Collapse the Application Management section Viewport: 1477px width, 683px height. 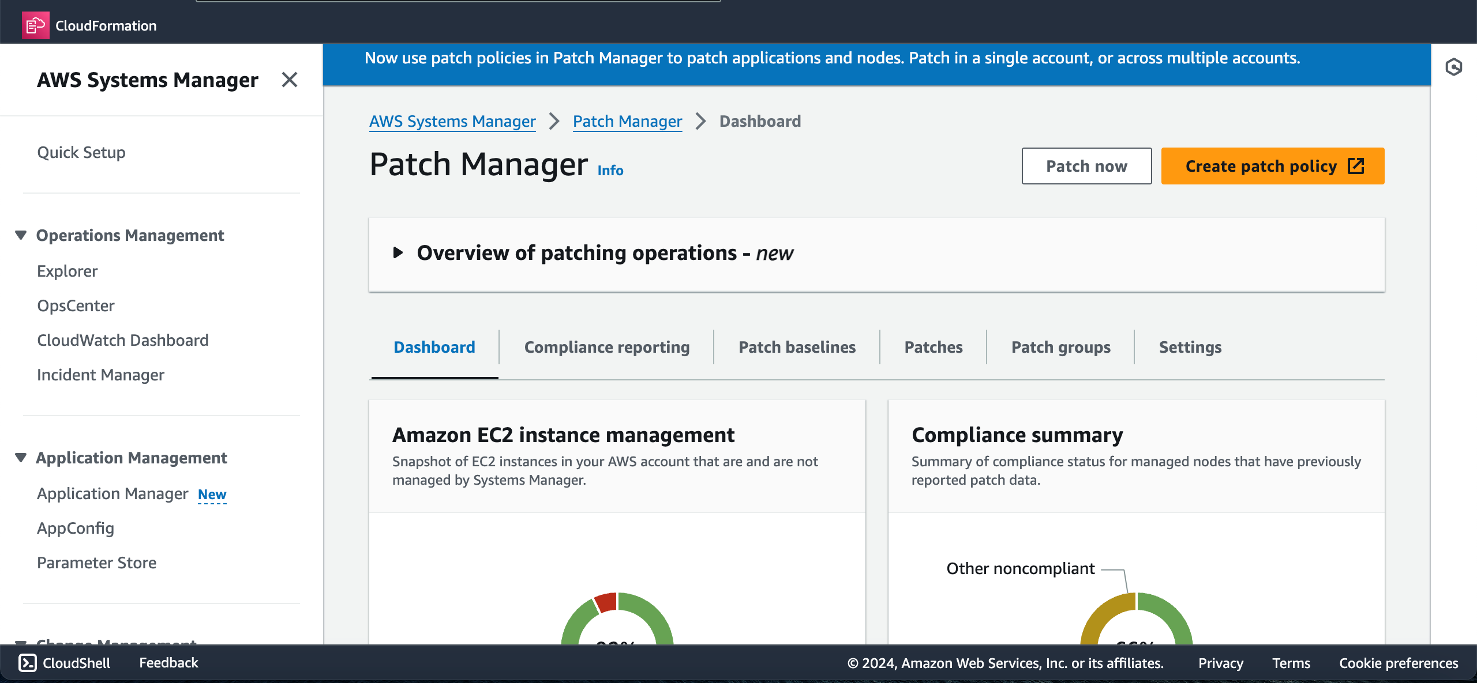tap(21, 458)
